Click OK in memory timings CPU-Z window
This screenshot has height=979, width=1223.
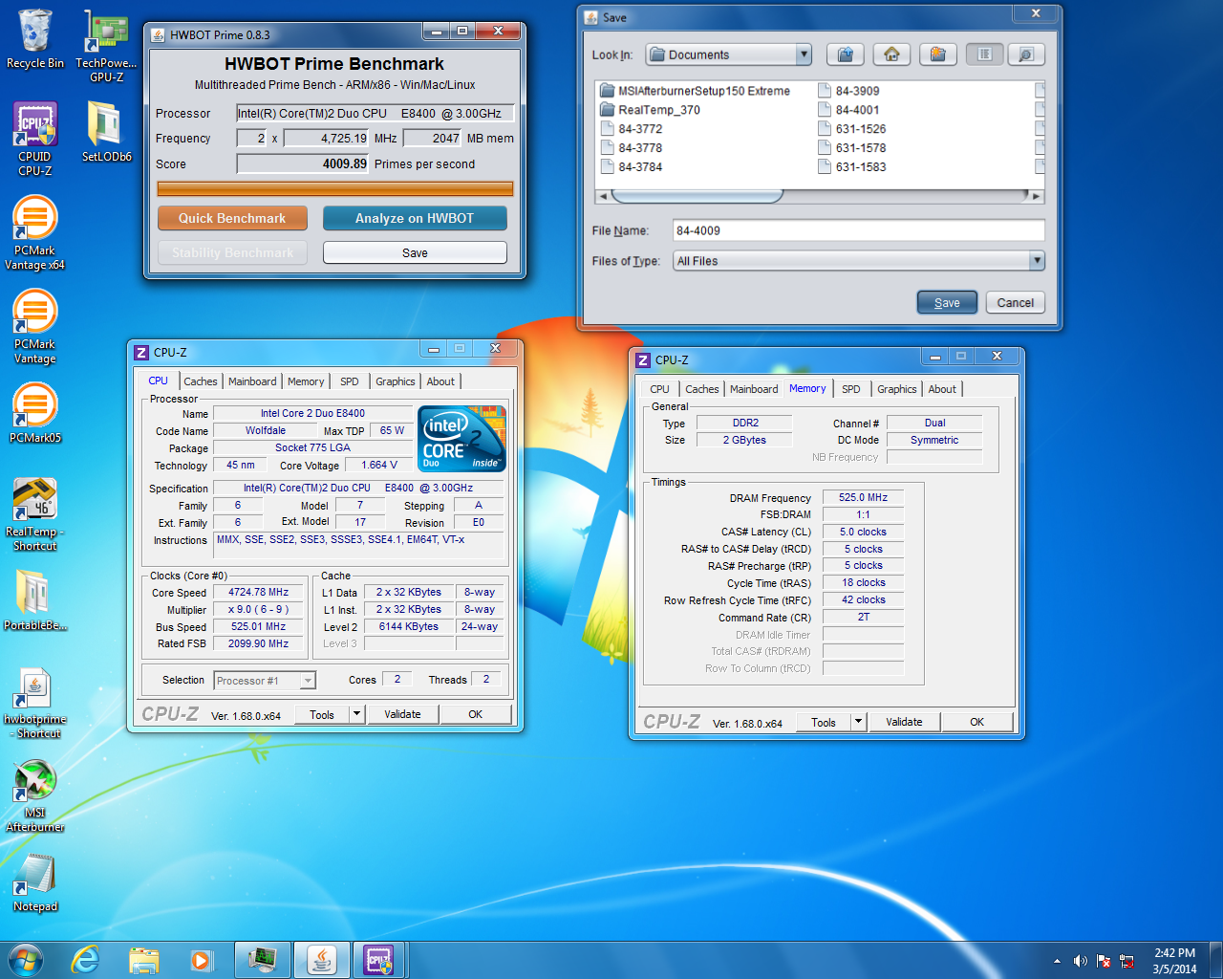[x=976, y=722]
